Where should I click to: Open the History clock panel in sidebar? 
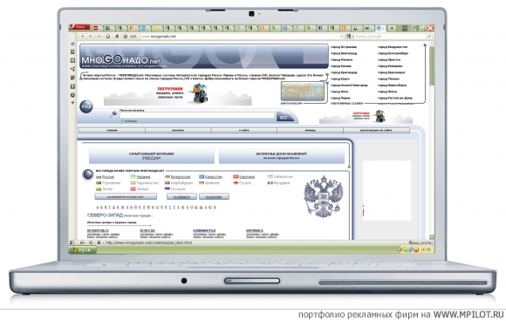[x=72, y=95]
